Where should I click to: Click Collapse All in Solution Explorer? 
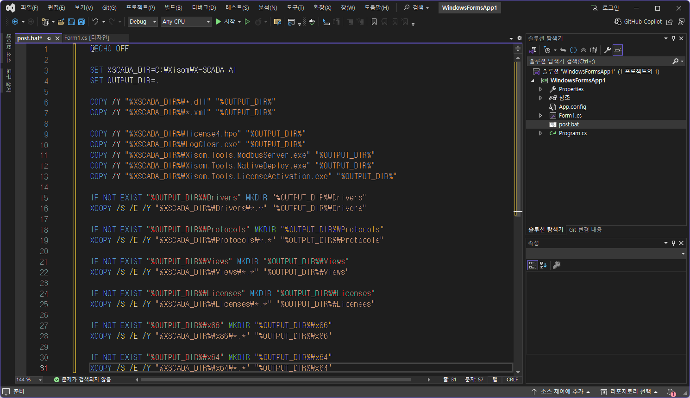583,50
